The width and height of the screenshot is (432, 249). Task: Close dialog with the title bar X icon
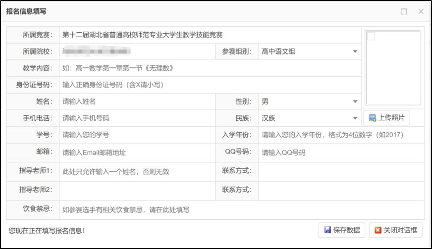click(x=421, y=11)
